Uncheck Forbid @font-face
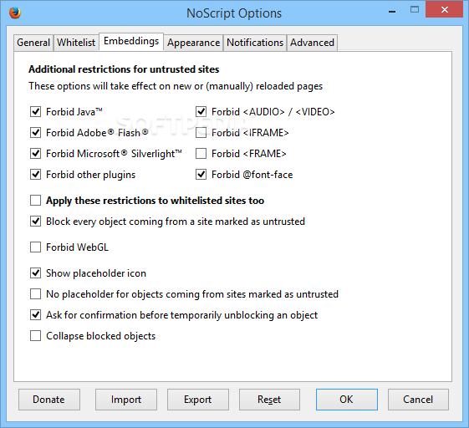Image resolution: width=469 pixels, height=428 pixels. coord(201,175)
